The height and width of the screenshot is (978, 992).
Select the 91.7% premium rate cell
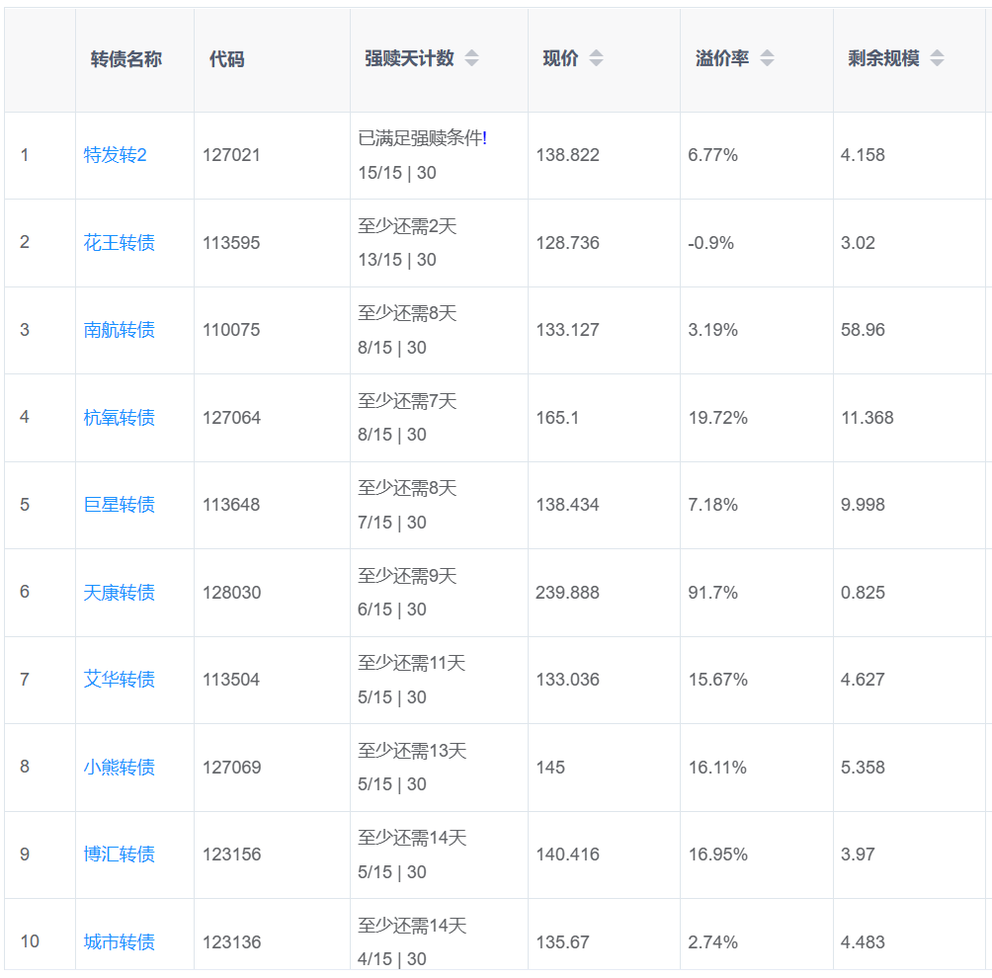click(711, 593)
